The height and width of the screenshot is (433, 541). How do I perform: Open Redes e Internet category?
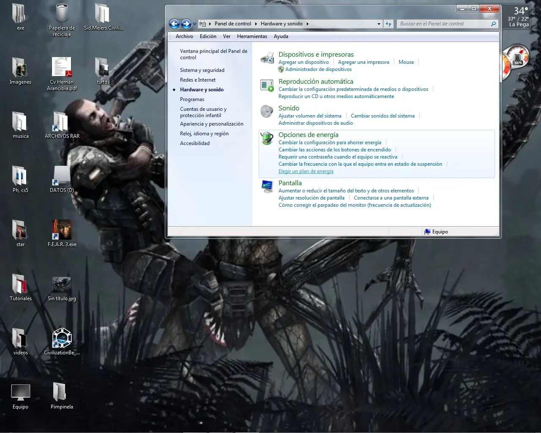[198, 80]
